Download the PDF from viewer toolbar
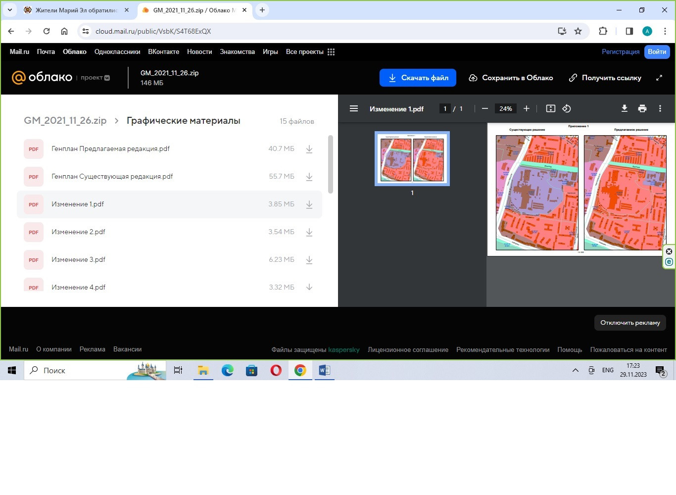This screenshot has height=495, width=676. pyautogui.click(x=625, y=108)
